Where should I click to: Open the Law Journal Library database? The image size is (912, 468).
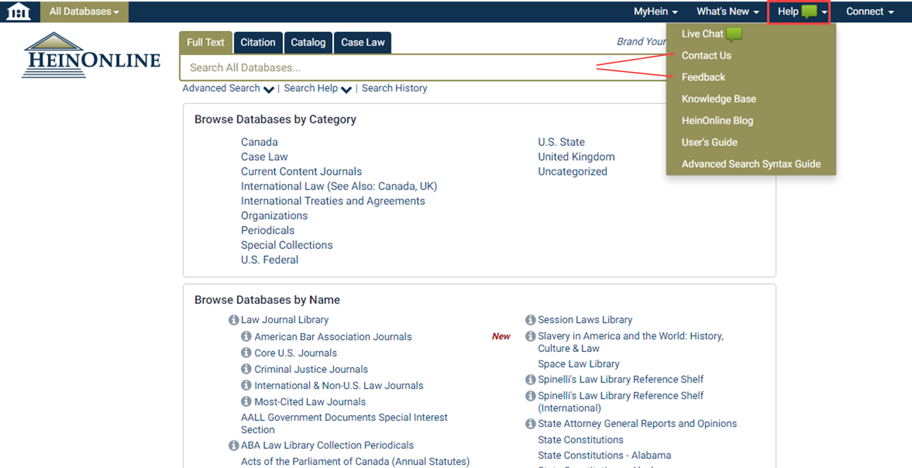point(284,320)
